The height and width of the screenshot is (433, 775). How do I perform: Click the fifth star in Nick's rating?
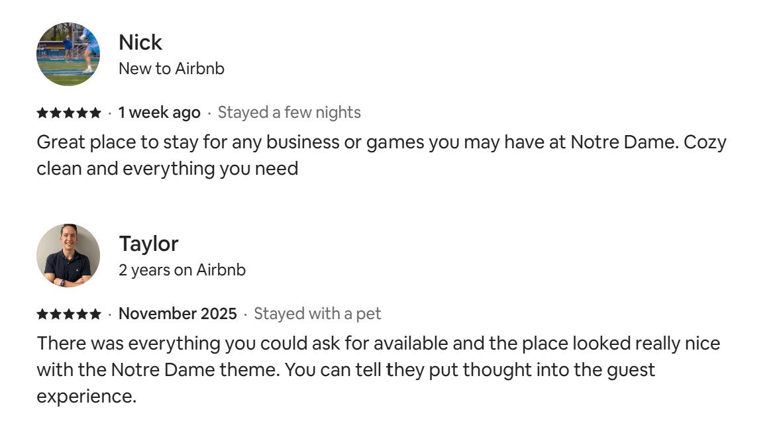click(95, 113)
